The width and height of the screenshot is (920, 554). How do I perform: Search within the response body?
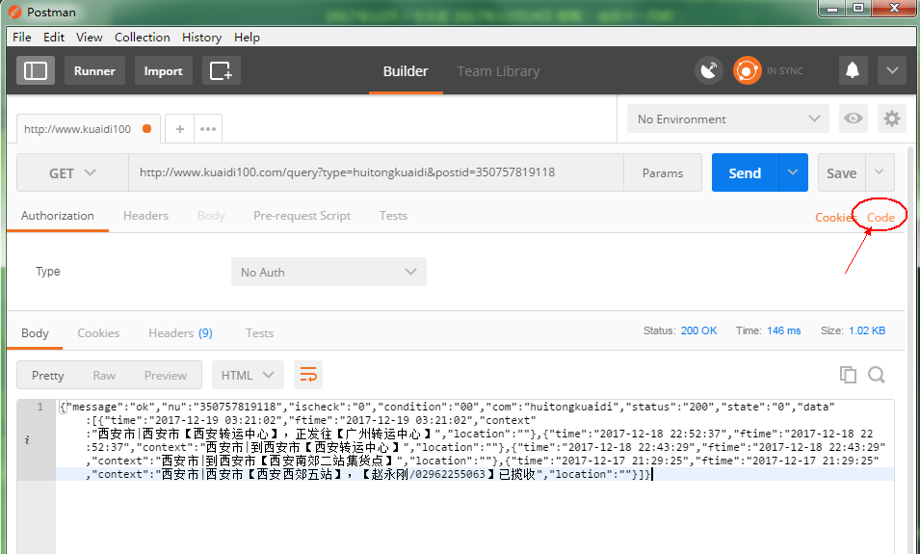click(877, 375)
